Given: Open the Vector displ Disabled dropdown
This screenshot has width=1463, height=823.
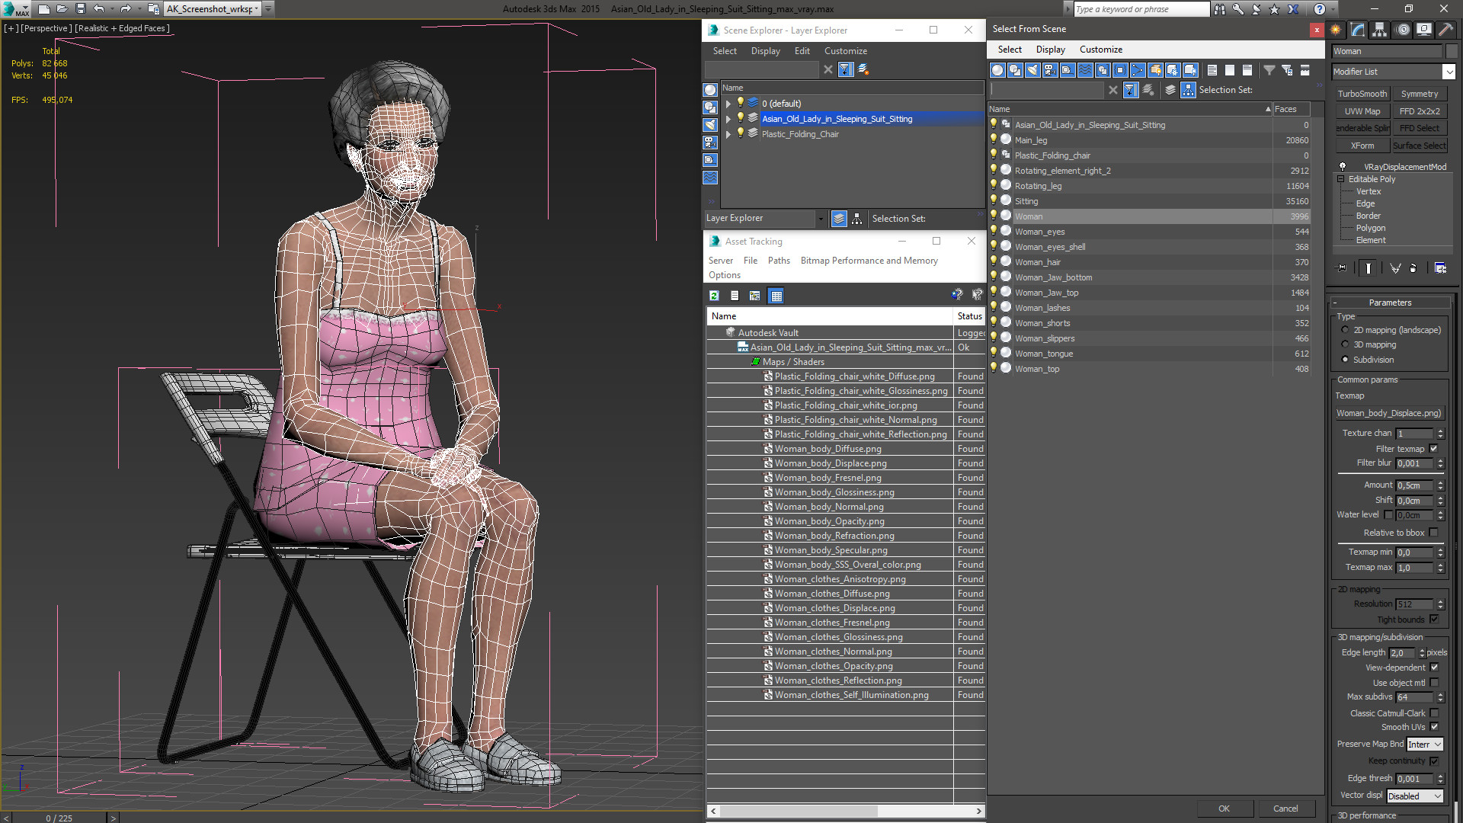Looking at the screenshot, I should point(1414,796).
